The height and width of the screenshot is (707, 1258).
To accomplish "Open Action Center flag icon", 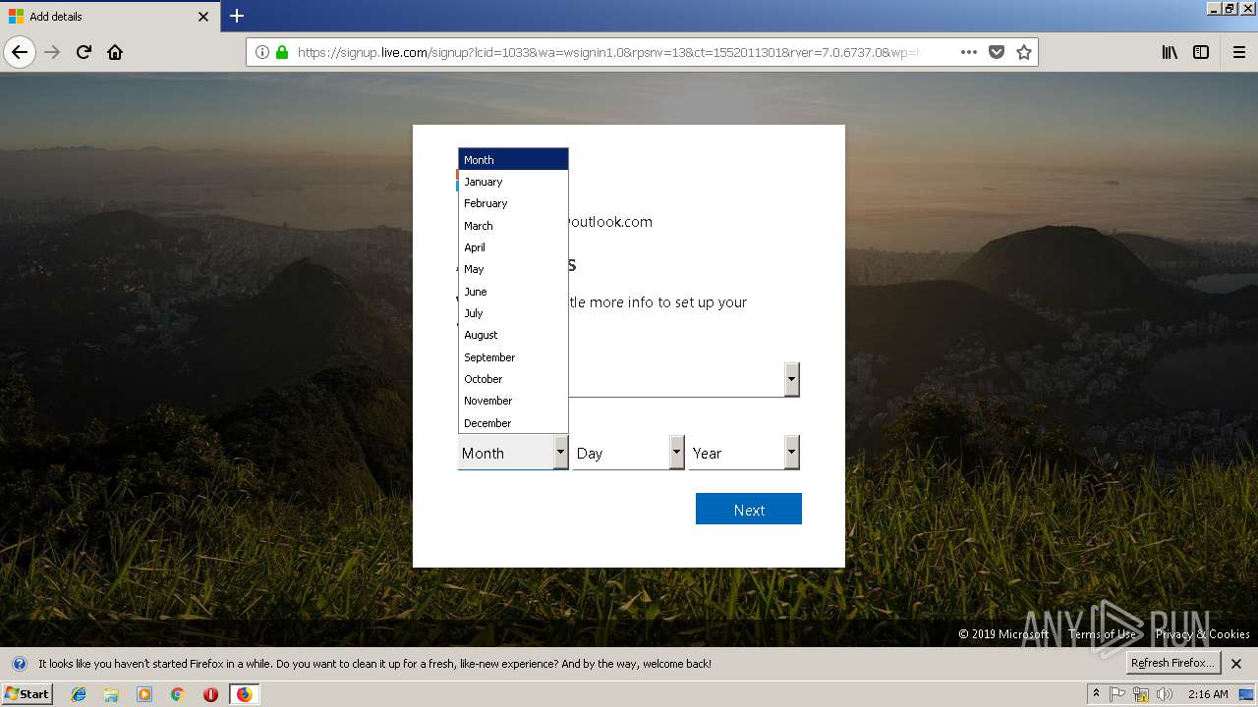I will [1117, 694].
